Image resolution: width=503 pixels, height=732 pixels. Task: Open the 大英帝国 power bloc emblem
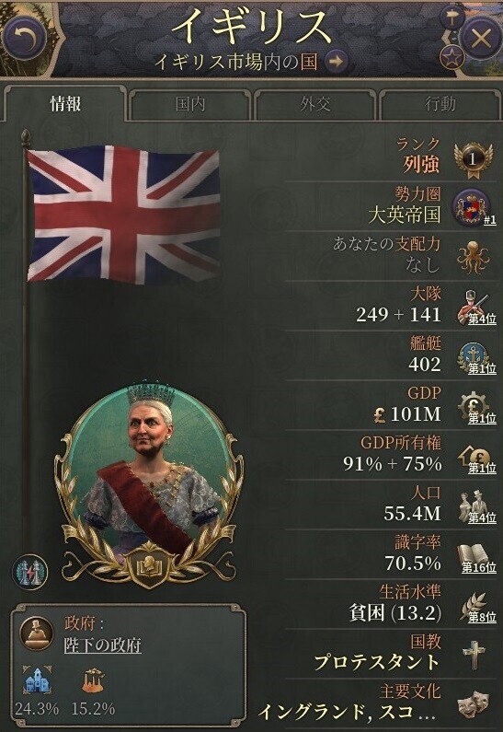pos(472,206)
